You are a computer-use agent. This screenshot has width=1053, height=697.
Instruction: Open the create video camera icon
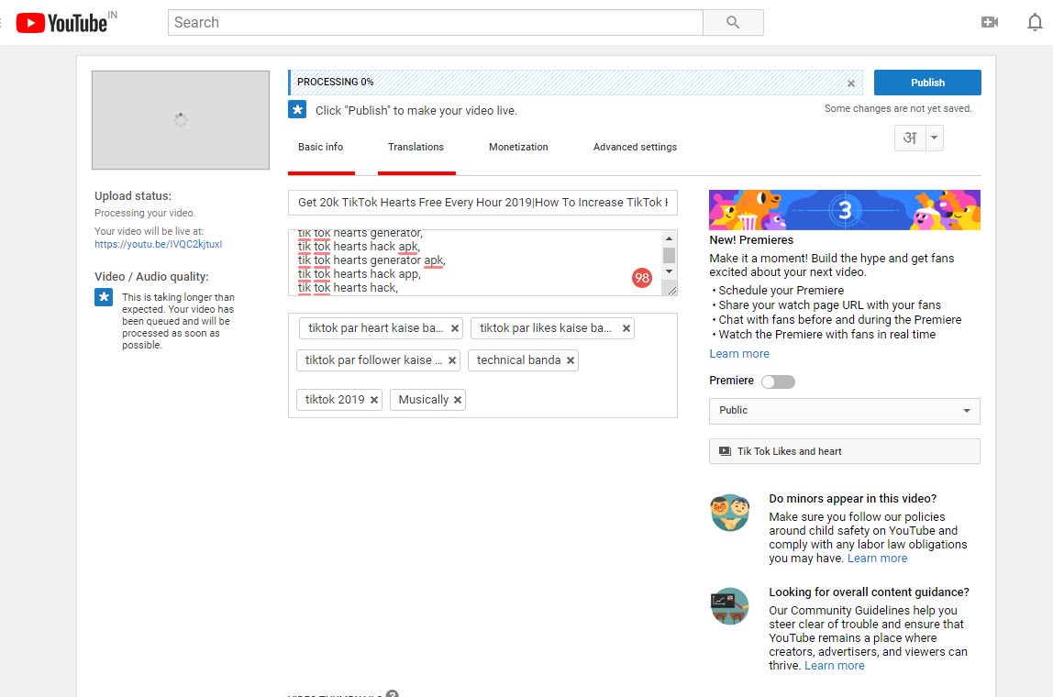989,22
